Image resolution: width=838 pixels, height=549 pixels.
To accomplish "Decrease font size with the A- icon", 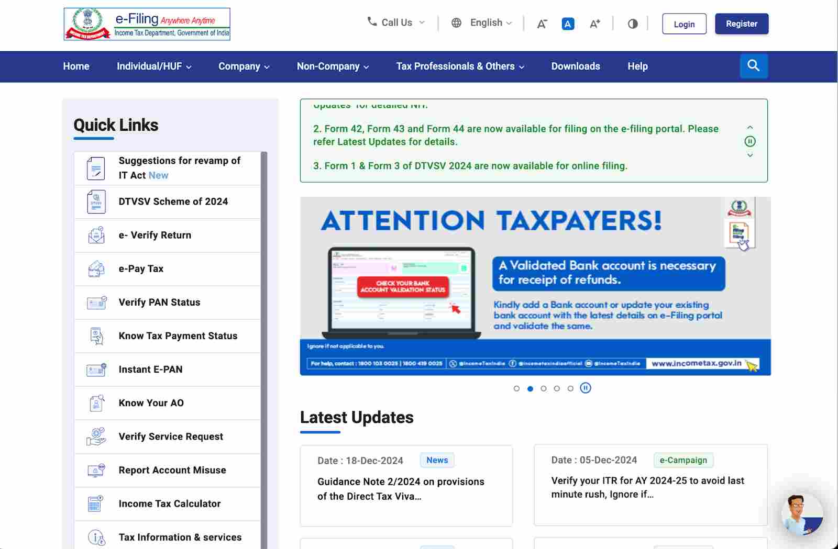I will [542, 24].
